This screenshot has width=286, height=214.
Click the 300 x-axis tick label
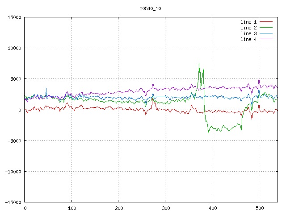click(x=165, y=208)
